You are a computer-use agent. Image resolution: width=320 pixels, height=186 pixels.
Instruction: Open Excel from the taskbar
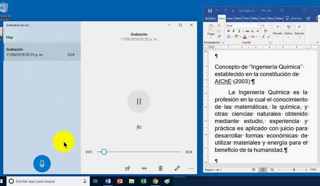[x=144, y=181]
